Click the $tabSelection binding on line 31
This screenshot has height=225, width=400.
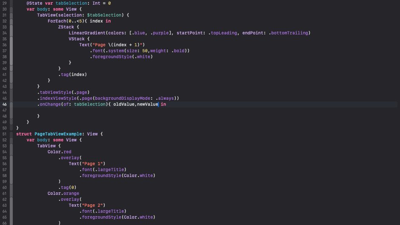[x=104, y=15]
